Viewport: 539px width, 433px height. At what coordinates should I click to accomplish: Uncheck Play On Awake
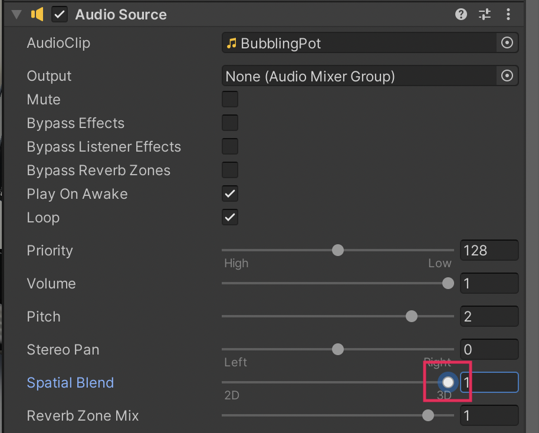pos(230,193)
